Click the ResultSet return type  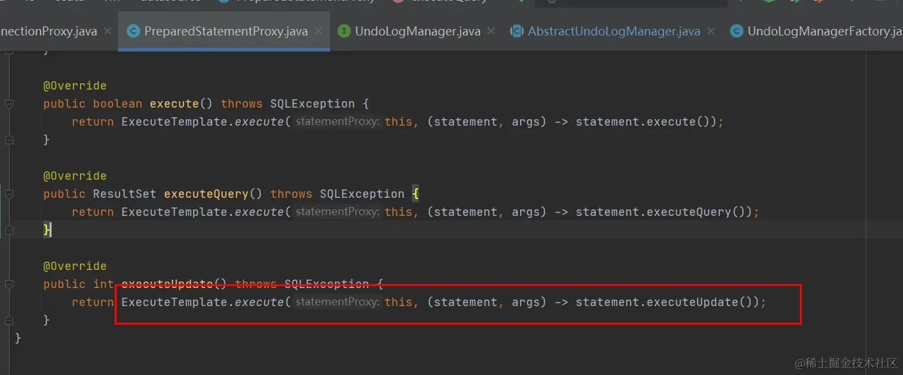124,194
